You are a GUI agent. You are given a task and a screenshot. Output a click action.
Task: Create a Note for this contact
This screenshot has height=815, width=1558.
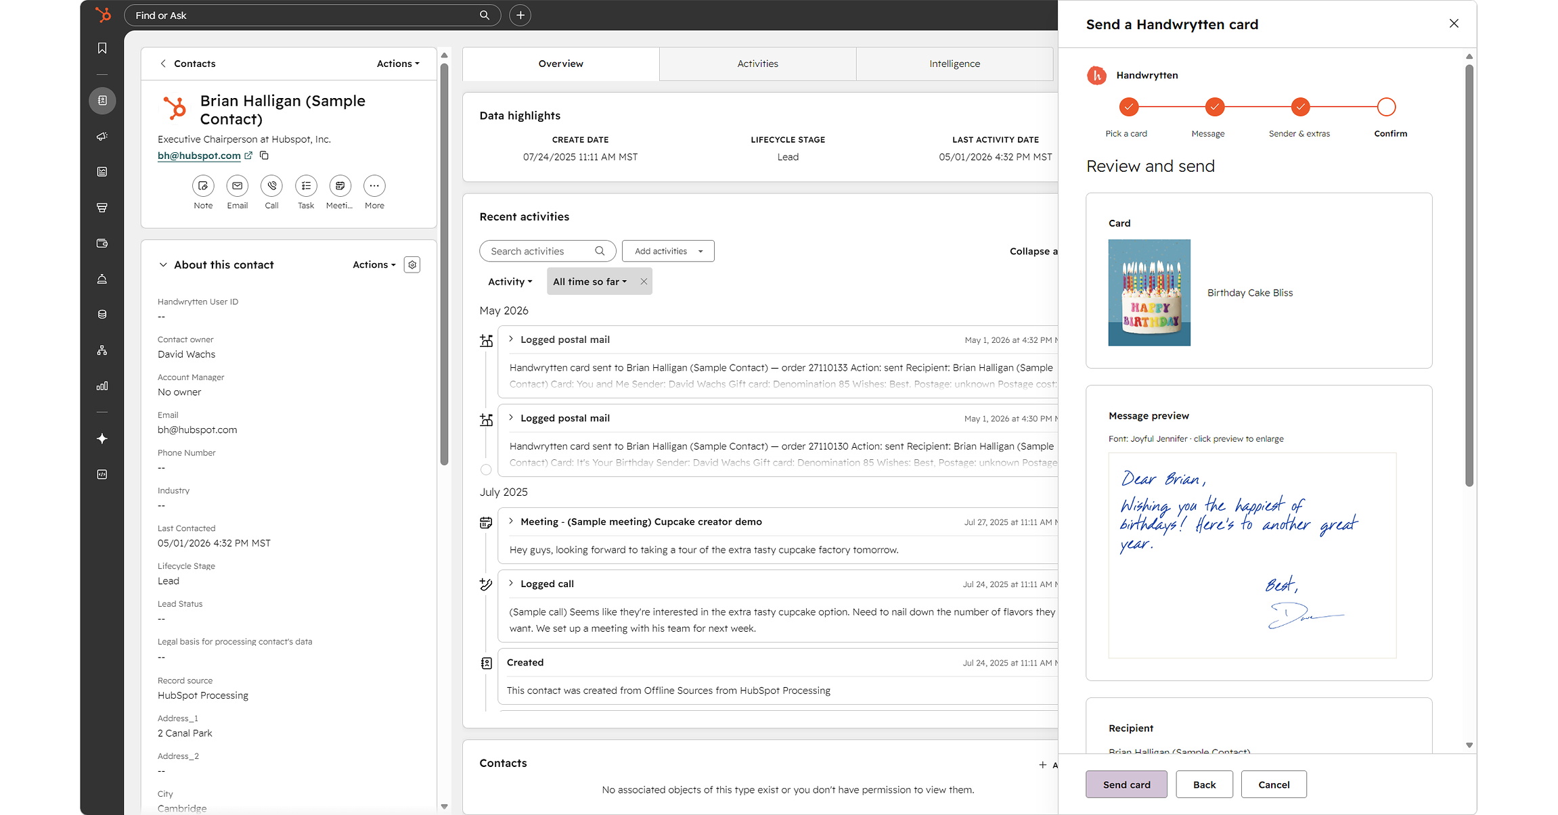(203, 185)
